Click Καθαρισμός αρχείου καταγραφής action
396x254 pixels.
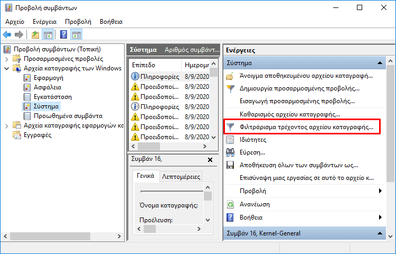[290, 114]
